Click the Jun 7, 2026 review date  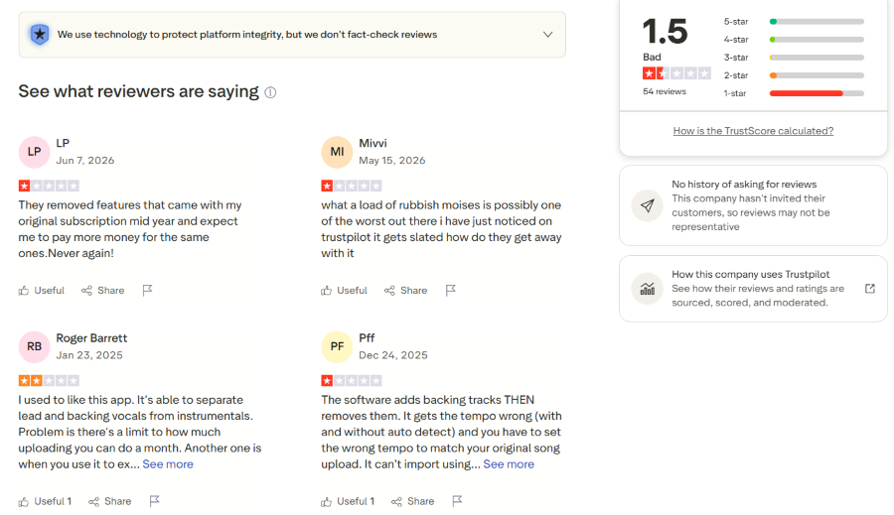point(85,161)
